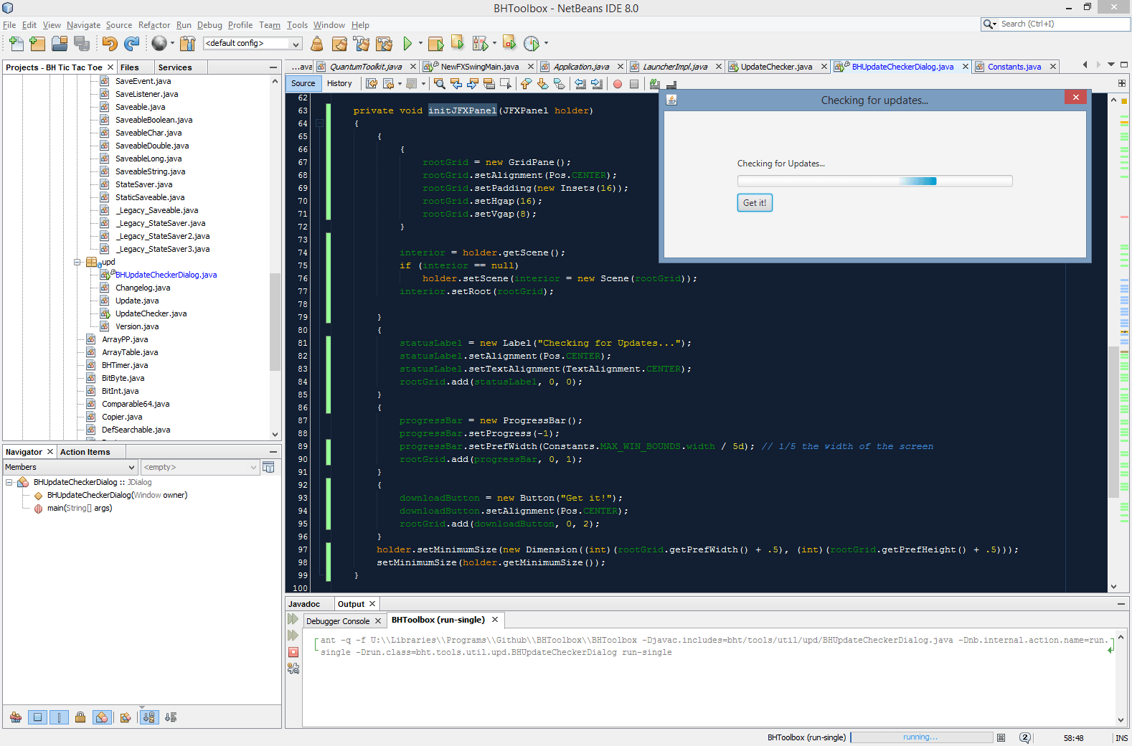
Task: Click the Debug Project icon
Action: 480,44
